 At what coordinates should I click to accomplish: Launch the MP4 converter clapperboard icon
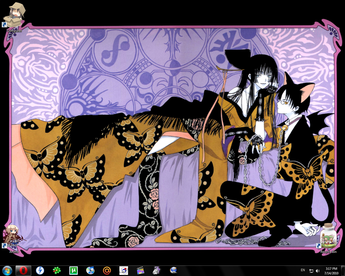coord(140,270)
